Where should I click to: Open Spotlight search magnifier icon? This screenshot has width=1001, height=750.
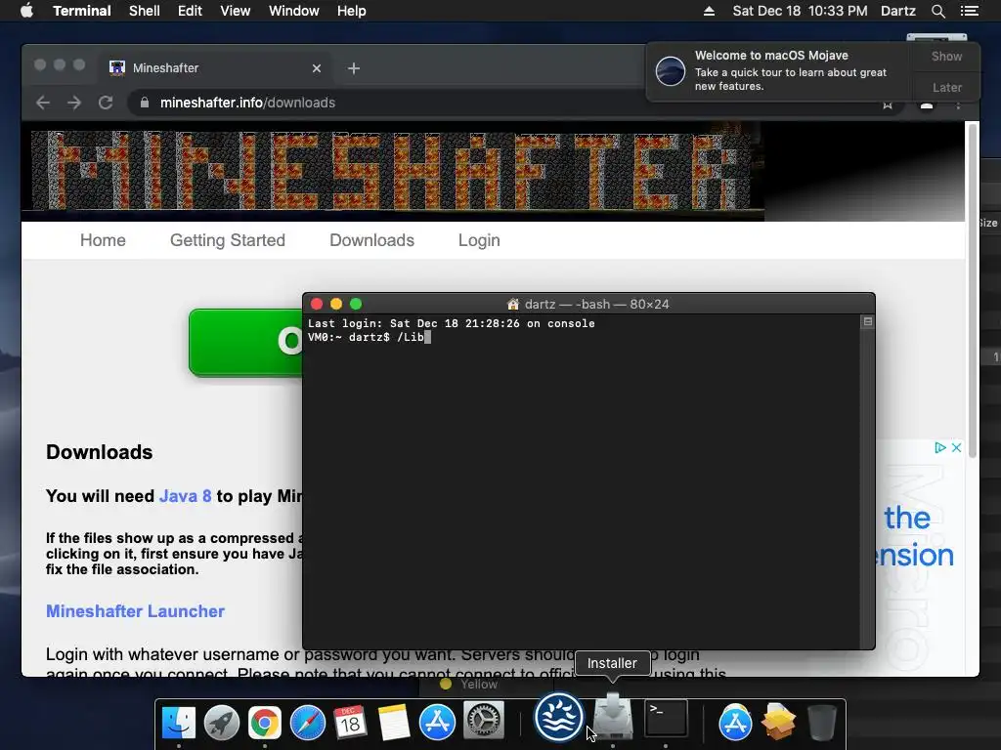(x=937, y=11)
